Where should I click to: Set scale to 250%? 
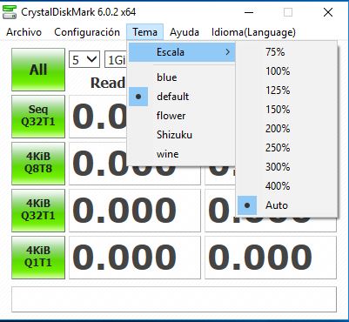click(286, 148)
